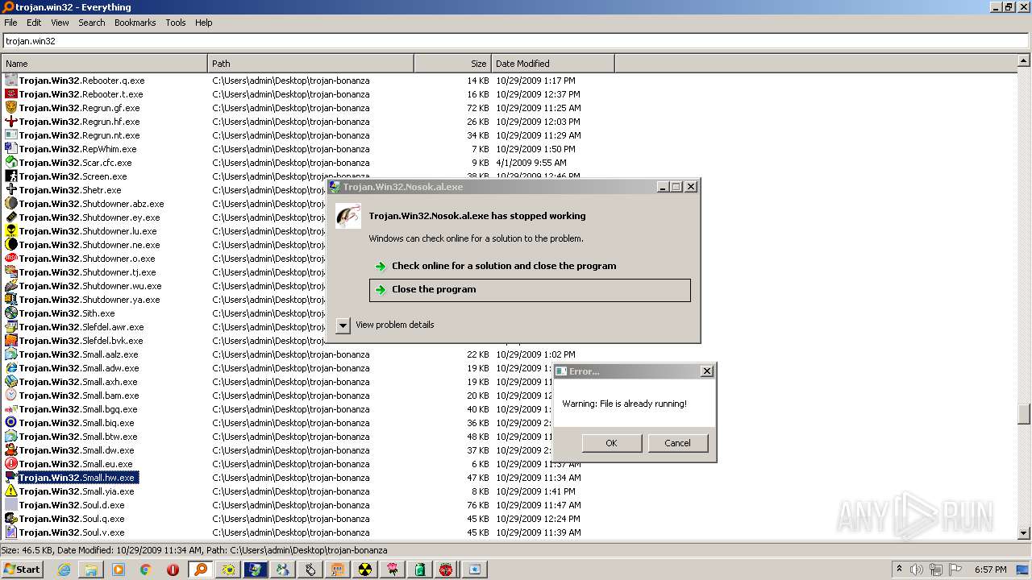
Task: Open the View menu
Action: (60, 23)
